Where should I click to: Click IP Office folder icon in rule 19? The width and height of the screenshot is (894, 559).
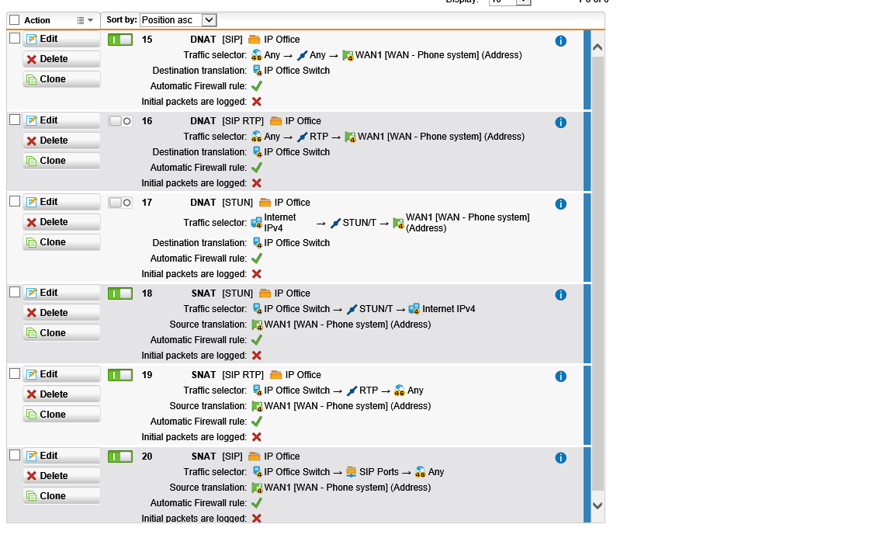(276, 375)
